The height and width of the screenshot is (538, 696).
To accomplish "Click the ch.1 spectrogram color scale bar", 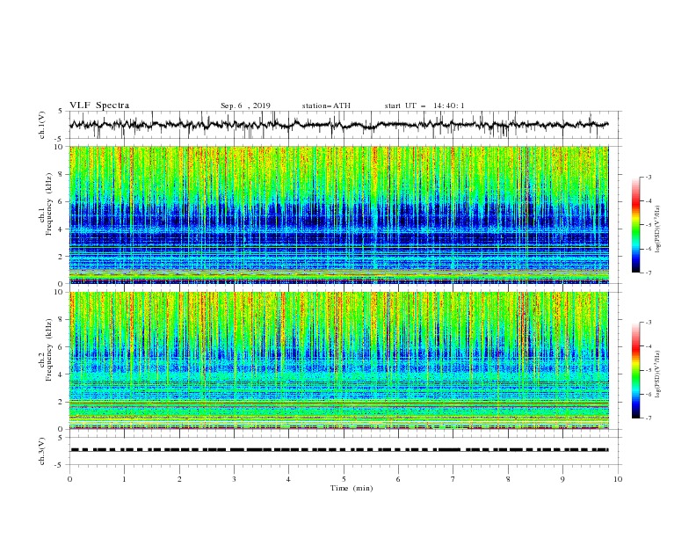I will (x=635, y=225).
